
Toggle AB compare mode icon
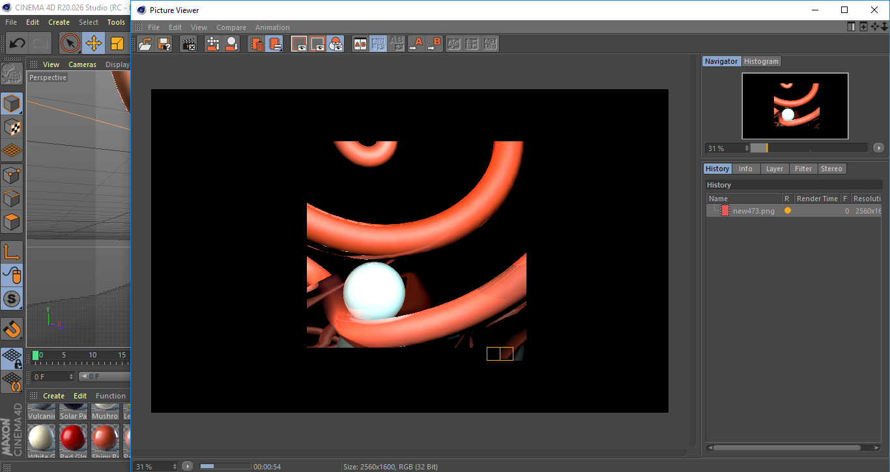360,44
